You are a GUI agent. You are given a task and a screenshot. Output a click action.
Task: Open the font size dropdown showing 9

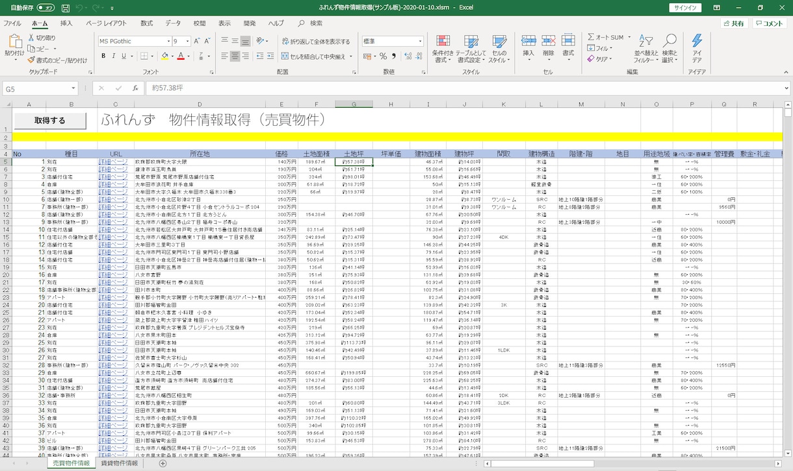click(x=187, y=41)
